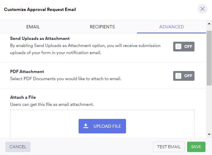
Task: Click the scrollbar down arrow
Action: pos(209,134)
